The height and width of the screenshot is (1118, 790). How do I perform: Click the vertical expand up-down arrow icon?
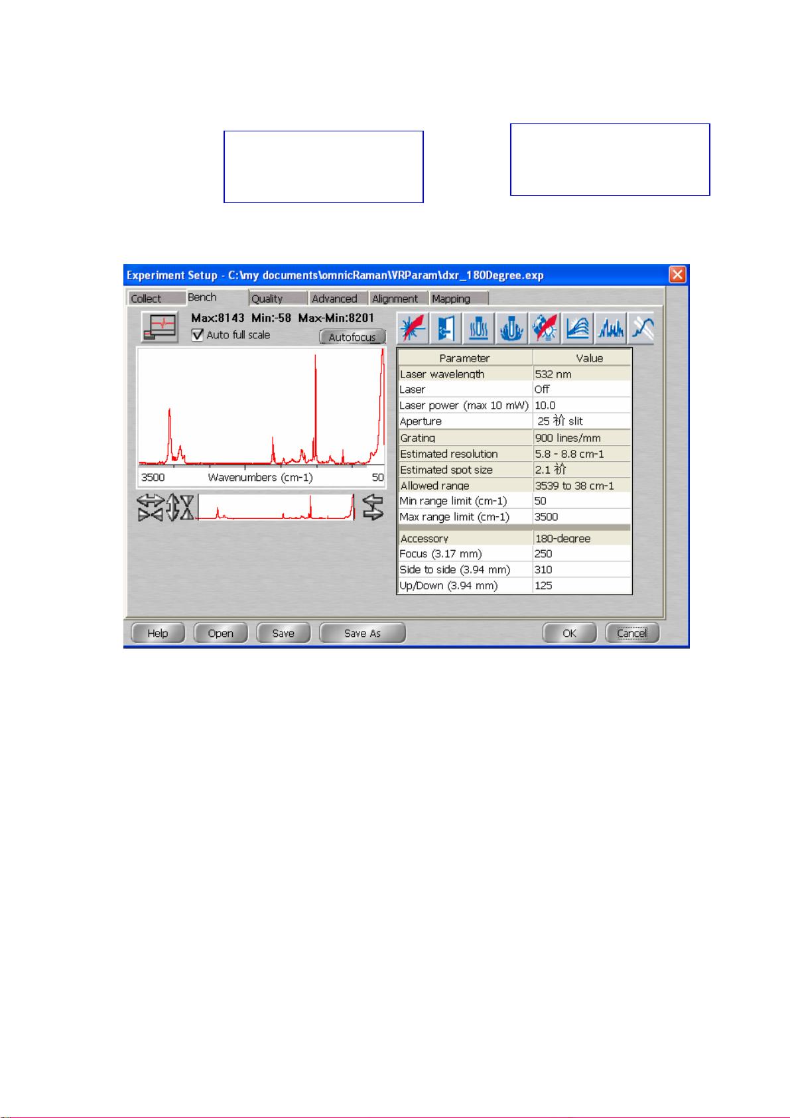pyautogui.click(x=172, y=508)
